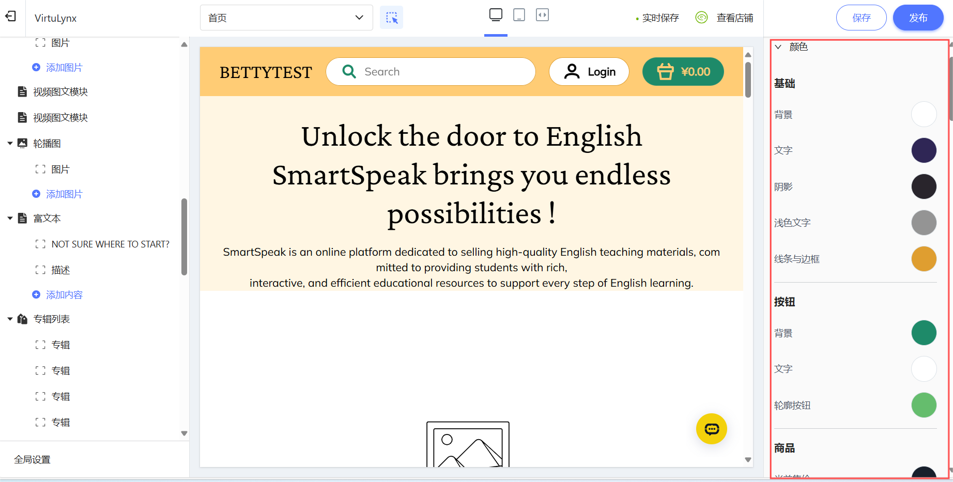The height and width of the screenshot is (482, 953).
Task: Click the 发布 publish button
Action: click(918, 18)
